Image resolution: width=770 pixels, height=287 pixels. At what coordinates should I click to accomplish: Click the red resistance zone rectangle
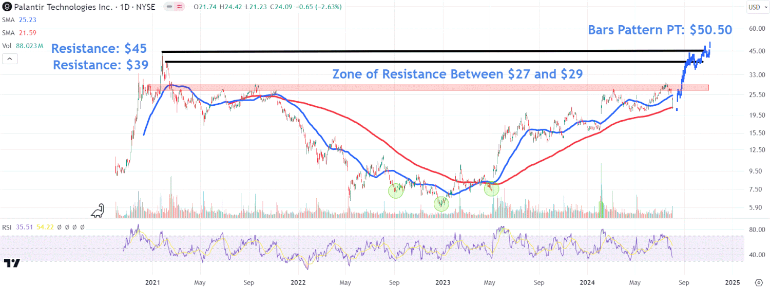pyautogui.click(x=359, y=88)
